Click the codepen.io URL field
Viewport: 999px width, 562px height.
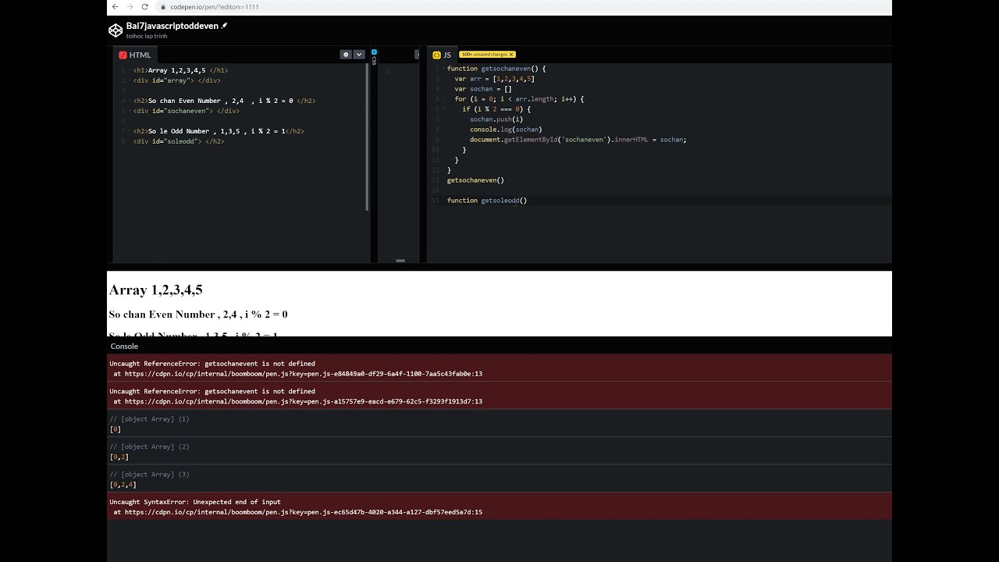pyautogui.click(x=214, y=6)
